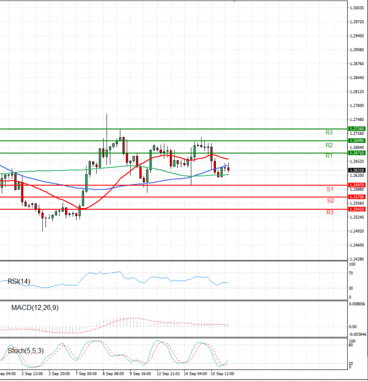The height and width of the screenshot is (381, 368).
Task: Select the red 1.25700 price tag
Action: click(356, 197)
